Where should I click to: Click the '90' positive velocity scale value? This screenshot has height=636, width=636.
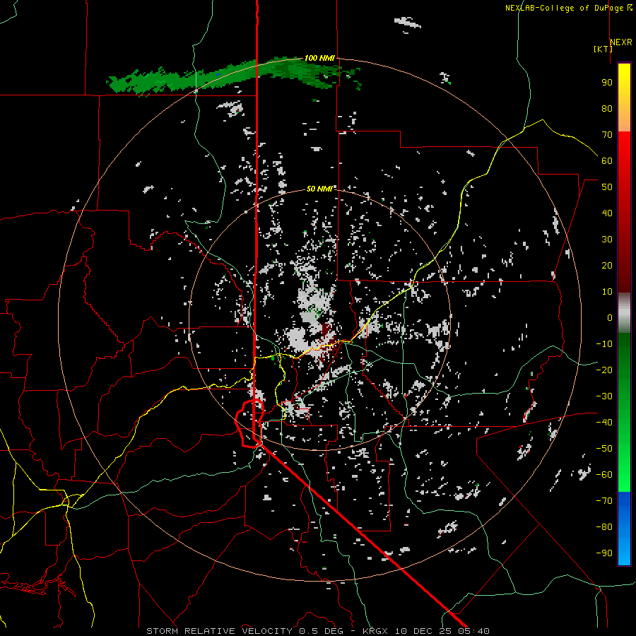click(x=607, y=83)
